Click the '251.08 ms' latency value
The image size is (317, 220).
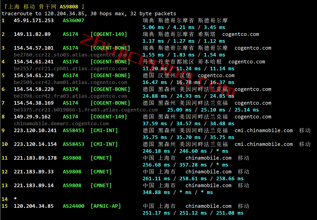(230, 213)
